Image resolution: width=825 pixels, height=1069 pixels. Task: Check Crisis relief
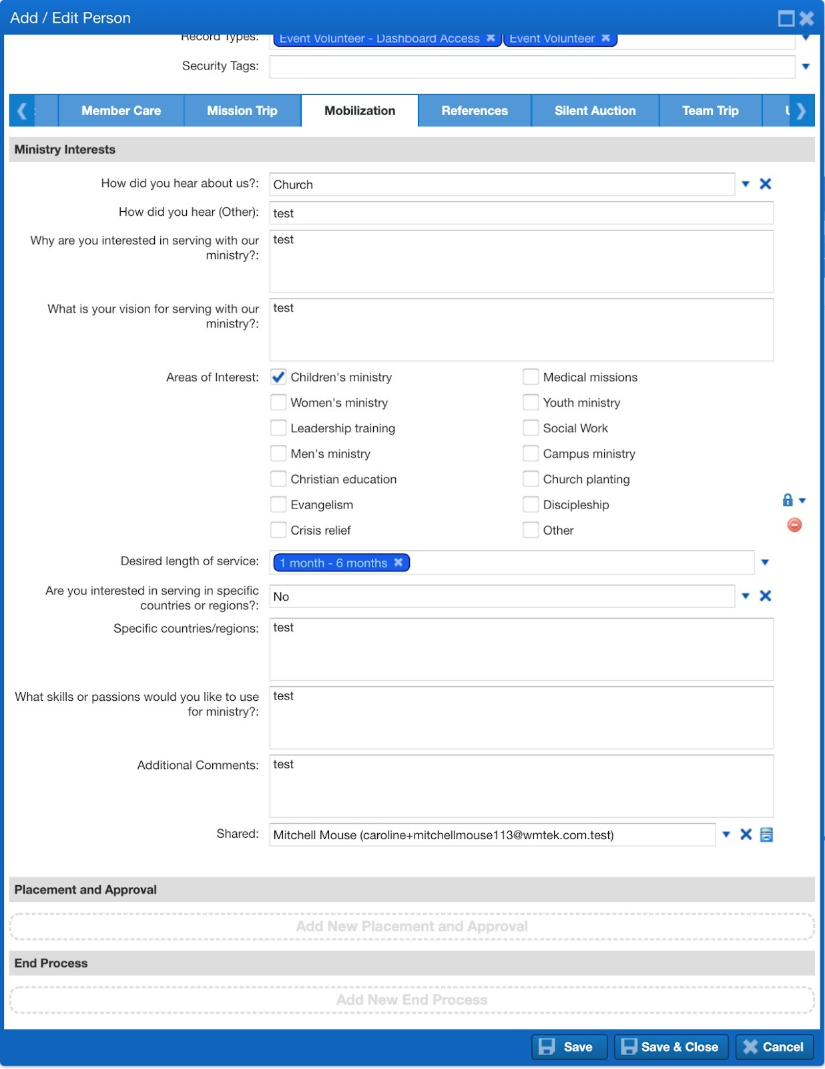[x=278, y=530]
